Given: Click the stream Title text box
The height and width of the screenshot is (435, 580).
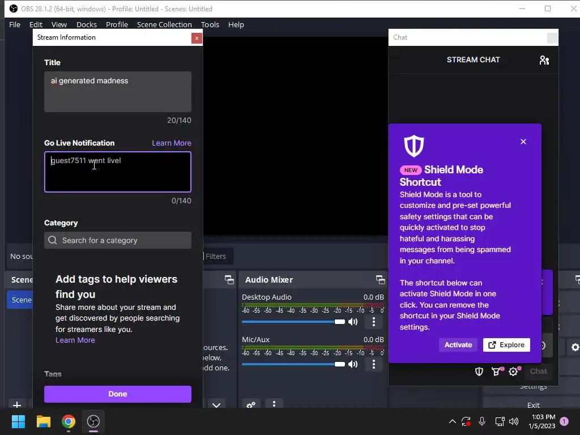Looking at the screenshot, I should tap(118, 92).
